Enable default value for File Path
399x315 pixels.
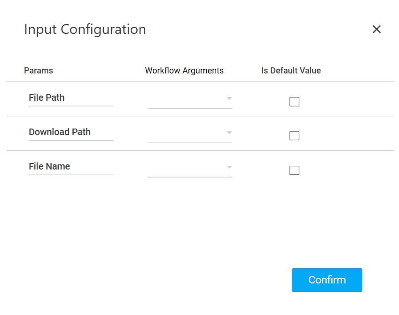coord(294,102)
